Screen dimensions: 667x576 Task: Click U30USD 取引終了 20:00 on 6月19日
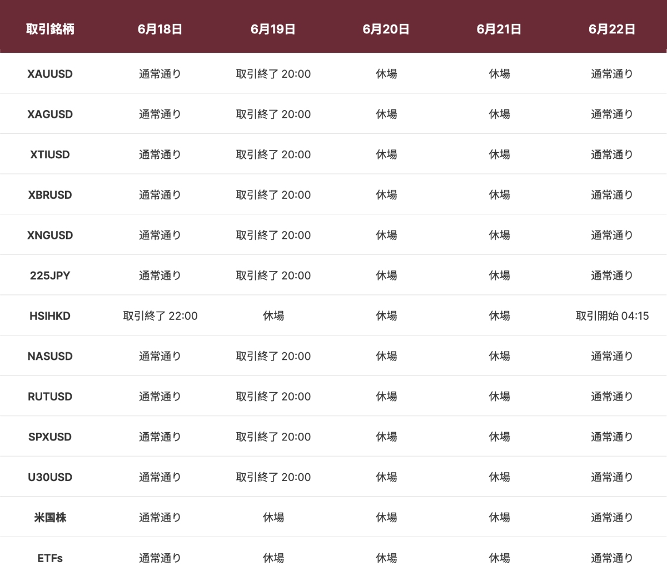coord(273,477)
